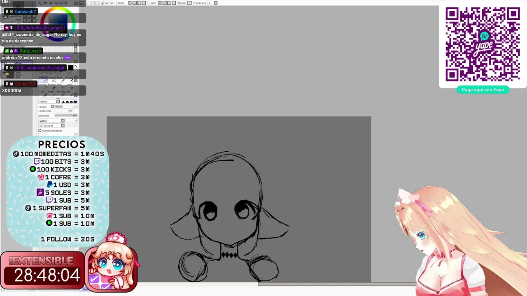Select the Eyedropper tool
The height and width of the screenshot is (296, 527).
coord(60,72)
